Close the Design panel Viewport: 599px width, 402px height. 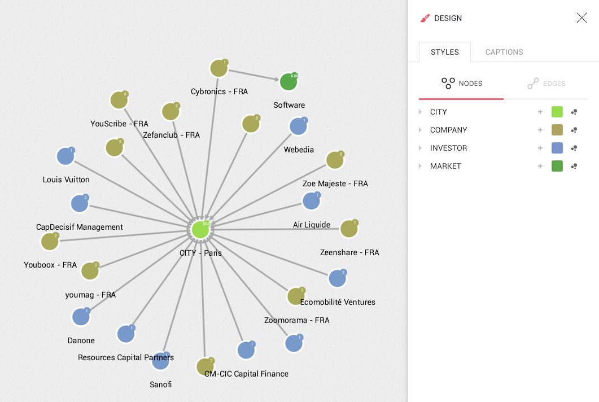click(x=581, y=18)
